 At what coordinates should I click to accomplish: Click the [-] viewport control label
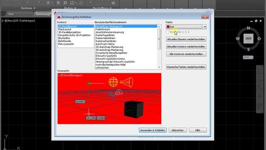coord(3,21)
